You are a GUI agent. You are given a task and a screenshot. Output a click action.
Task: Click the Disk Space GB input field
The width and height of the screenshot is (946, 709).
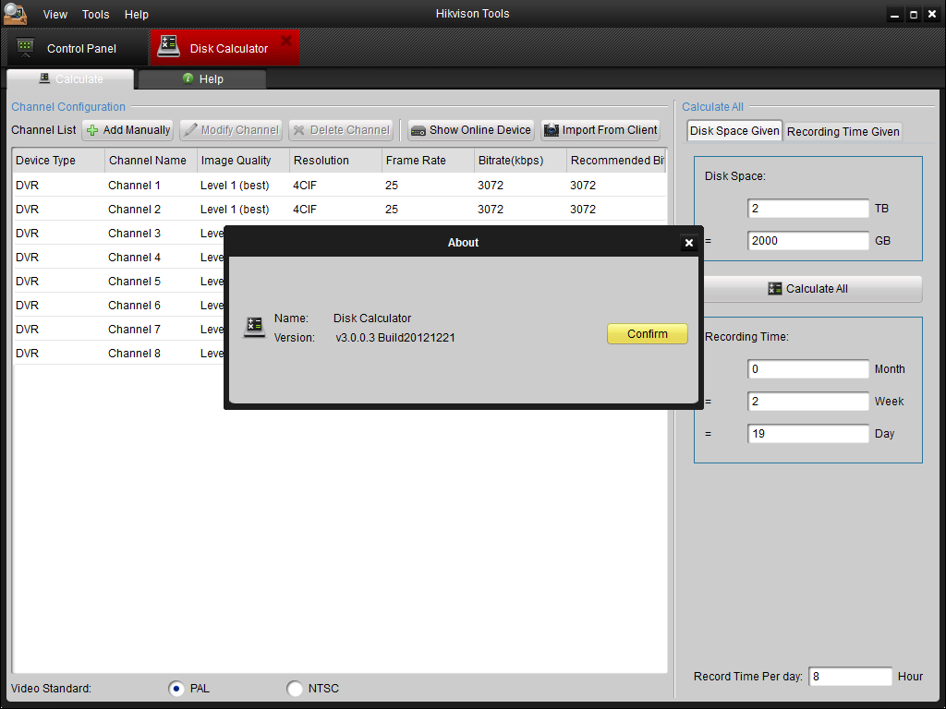click(x=807, y=241)
